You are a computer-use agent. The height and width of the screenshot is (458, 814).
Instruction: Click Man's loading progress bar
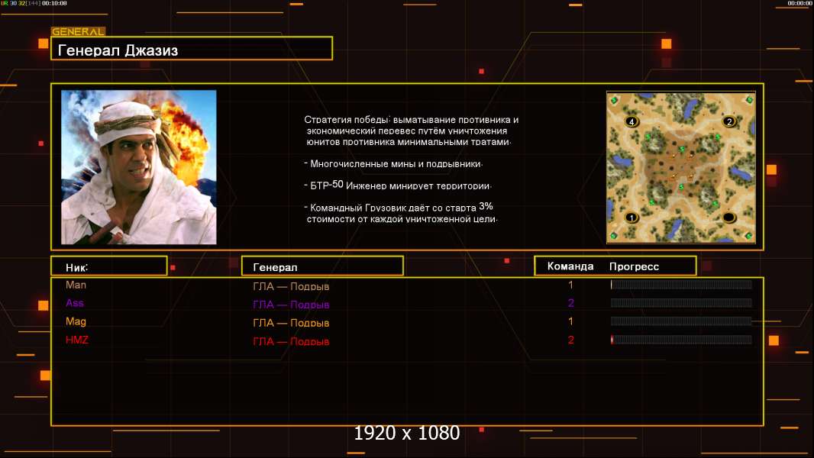[681, 284]
